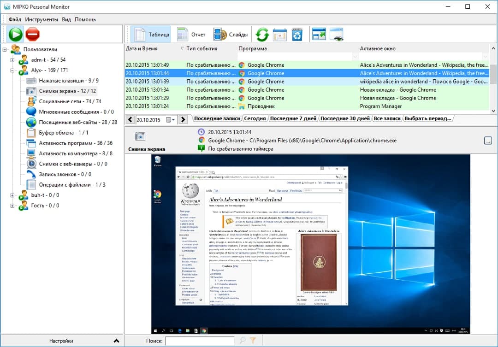Collapse the Пользователи root node

coord(5,49)
